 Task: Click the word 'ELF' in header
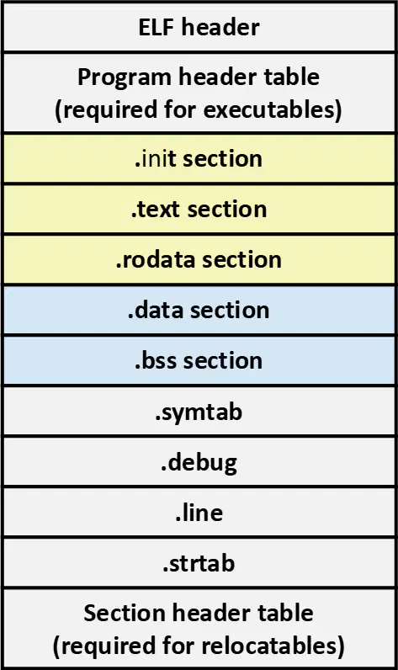(157, 27)
